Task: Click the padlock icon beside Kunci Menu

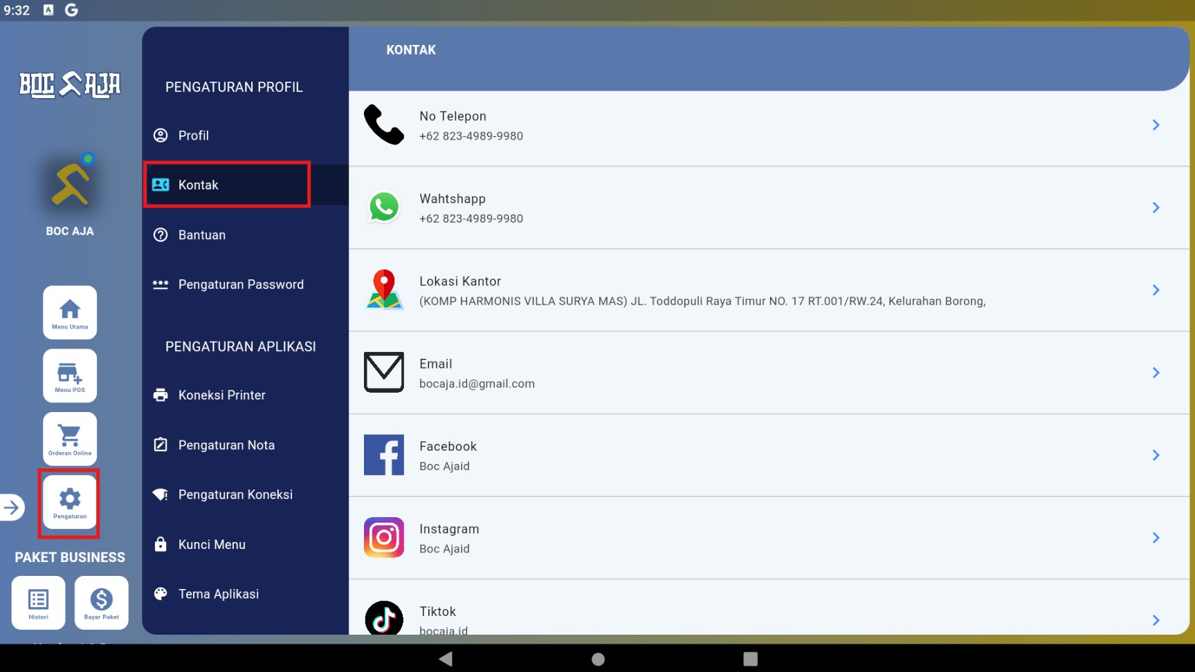Action: click(161, 544)
